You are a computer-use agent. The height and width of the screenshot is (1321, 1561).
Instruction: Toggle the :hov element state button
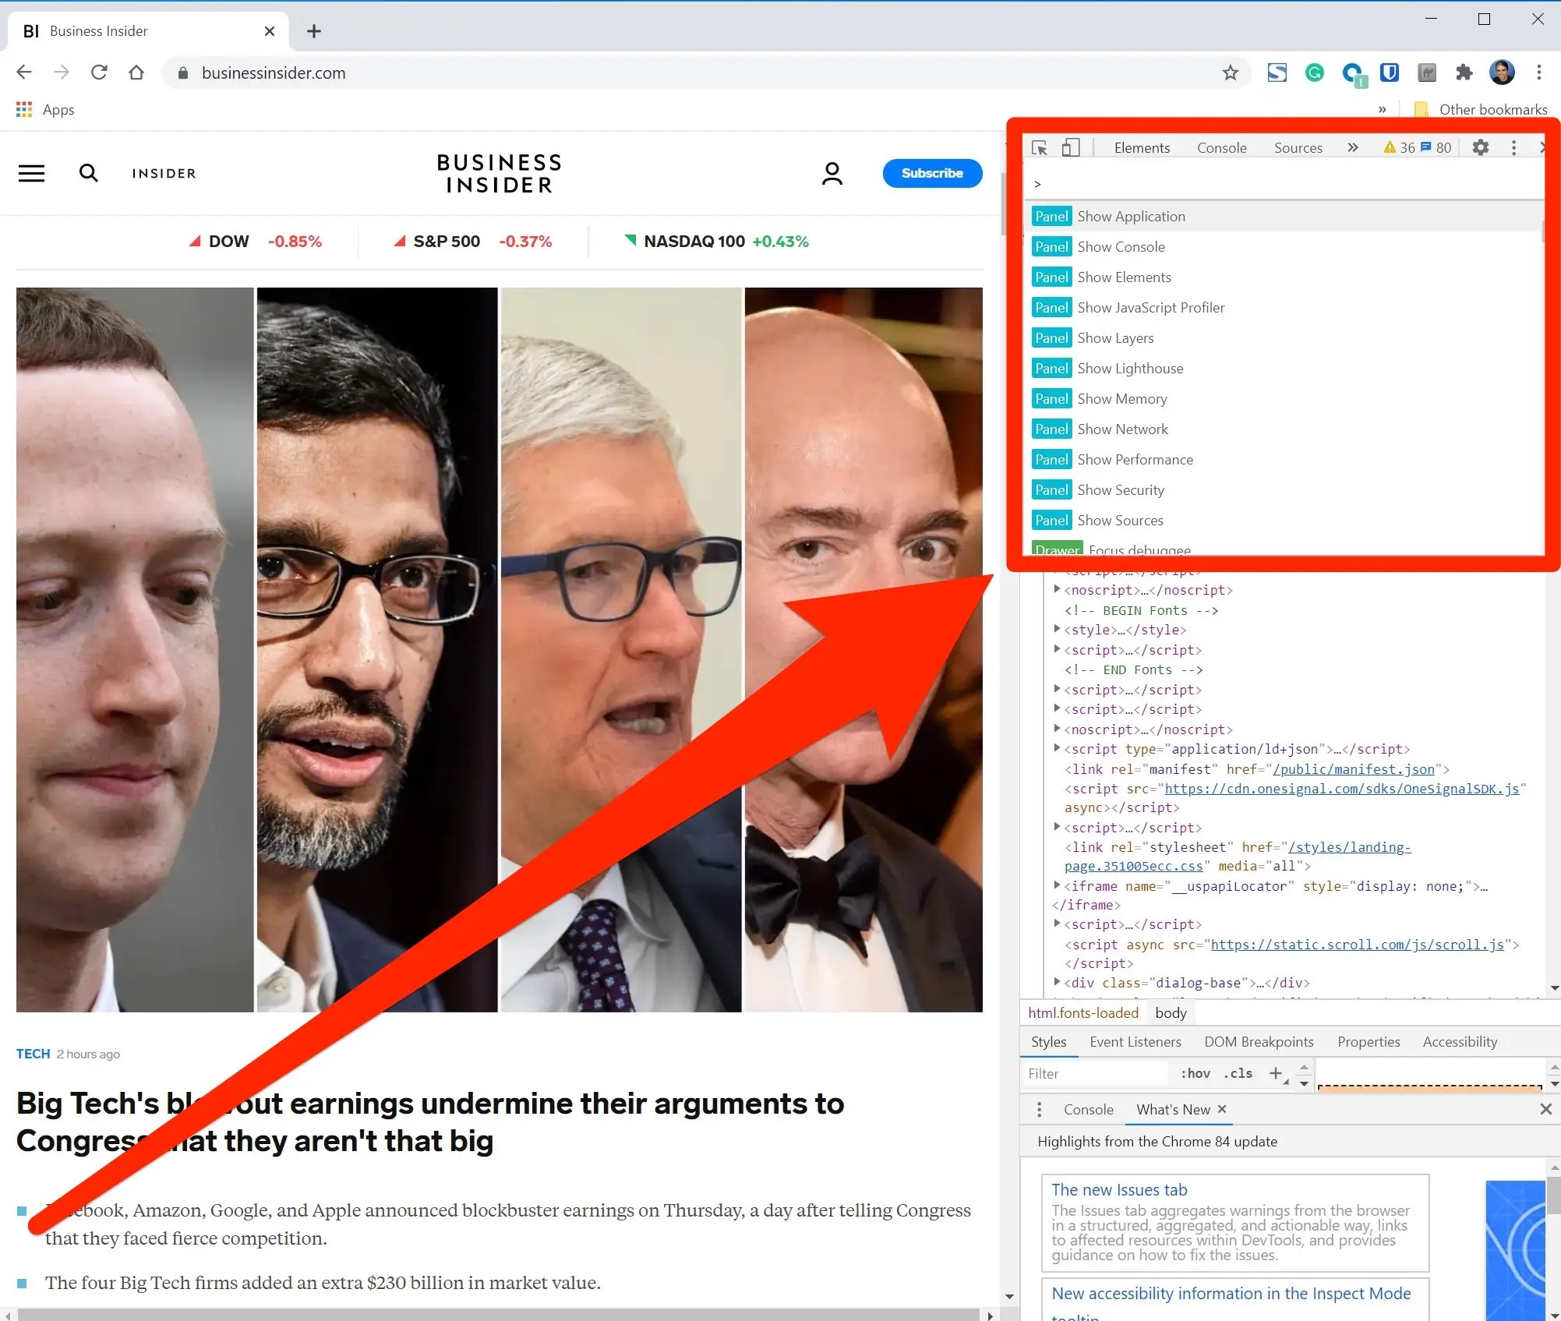tap(1195, 1073)
